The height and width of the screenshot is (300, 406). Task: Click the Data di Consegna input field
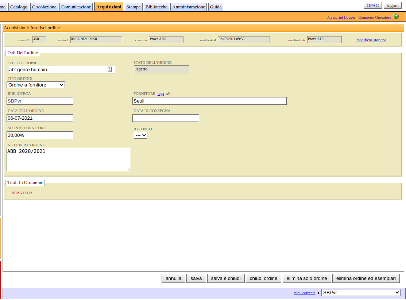[x=166, y=118]
